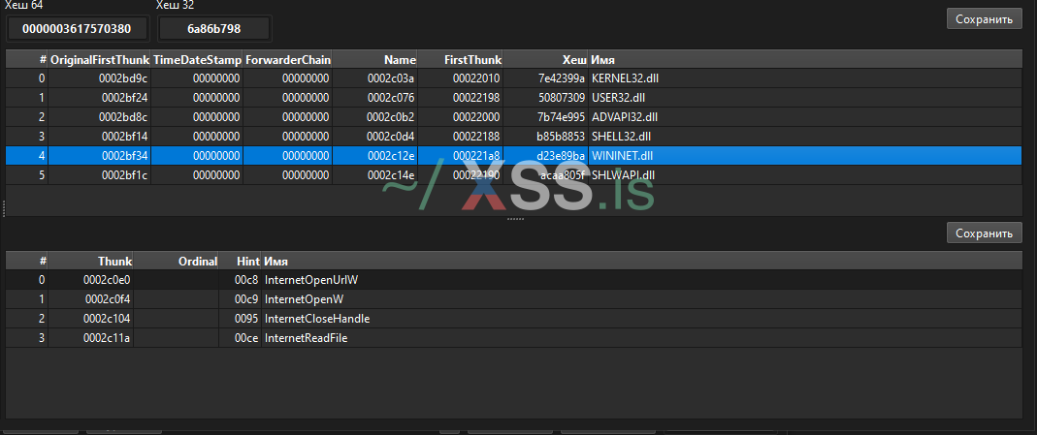
Task: Click hash value d23e89ba
Action: [562, 156]
